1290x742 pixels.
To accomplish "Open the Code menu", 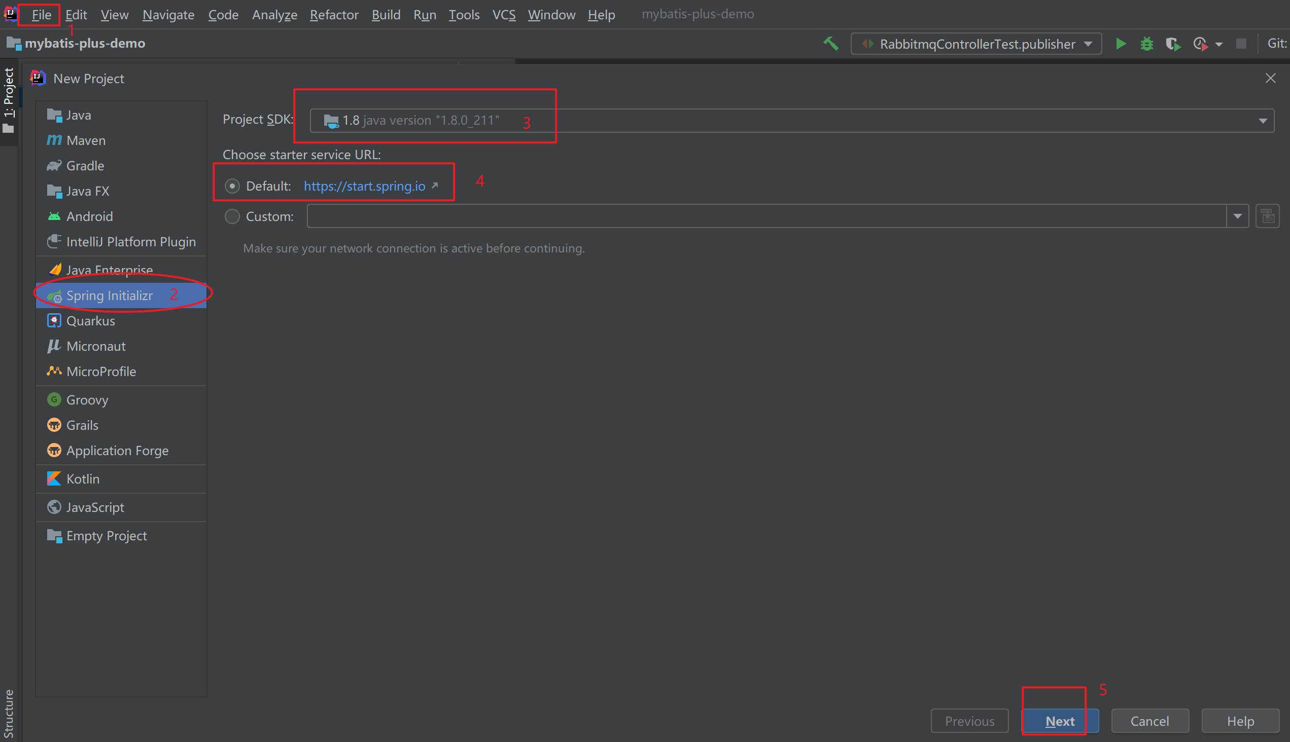I will (x=223, y=15).
